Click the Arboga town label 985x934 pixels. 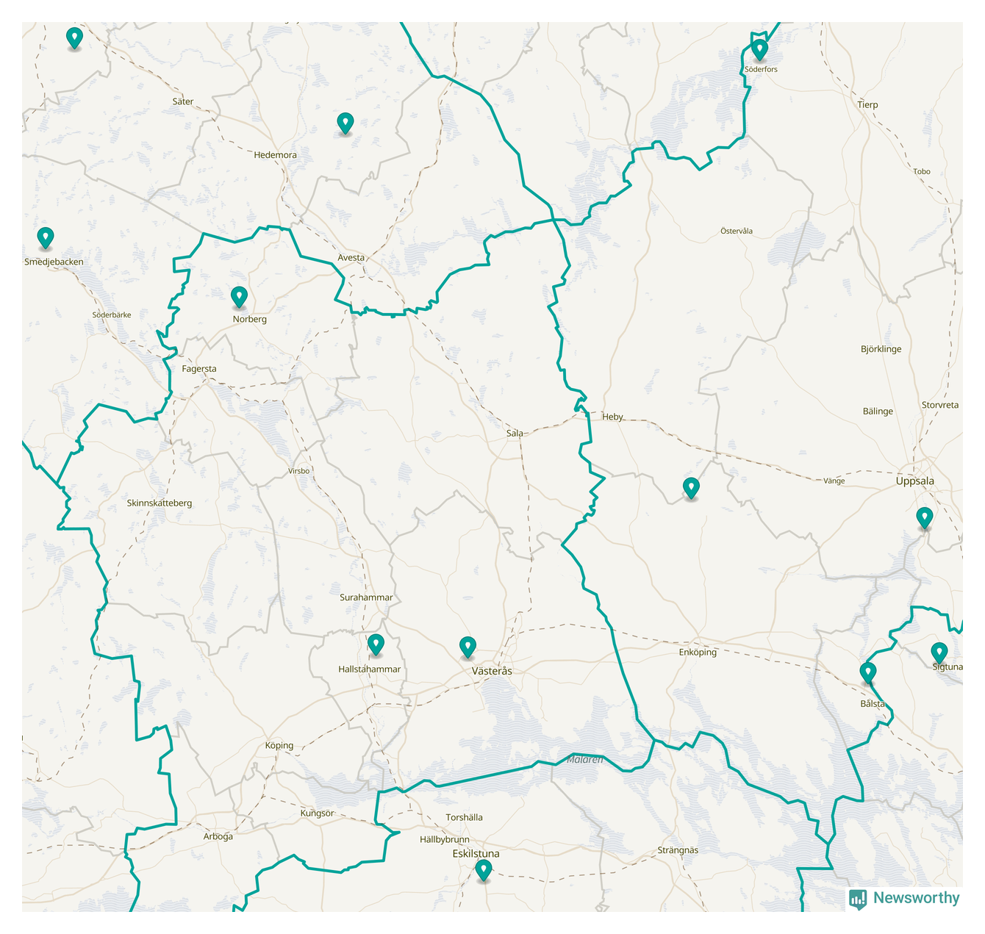tap(218, 836)
